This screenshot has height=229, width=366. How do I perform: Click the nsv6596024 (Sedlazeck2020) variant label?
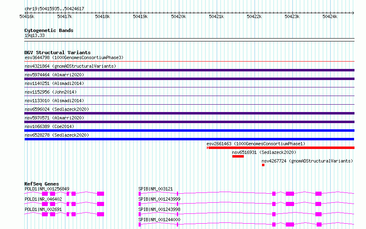[57, 109]
